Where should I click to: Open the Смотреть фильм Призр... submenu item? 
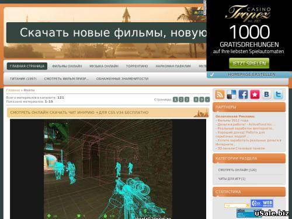(66, 79)
